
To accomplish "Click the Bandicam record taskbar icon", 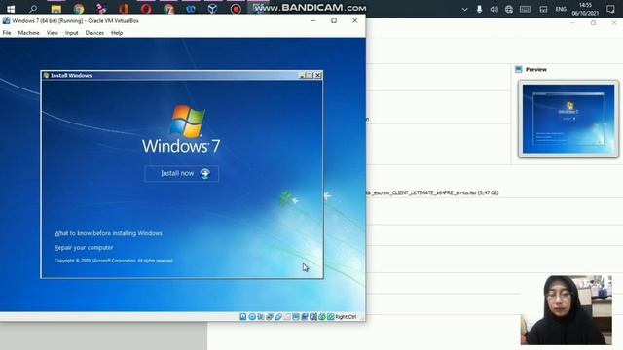I will [236, 9].
